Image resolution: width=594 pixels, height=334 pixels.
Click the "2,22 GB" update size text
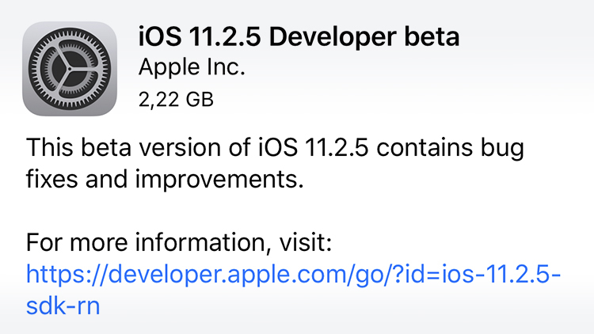pyautogui.click(x=176, y=100)
